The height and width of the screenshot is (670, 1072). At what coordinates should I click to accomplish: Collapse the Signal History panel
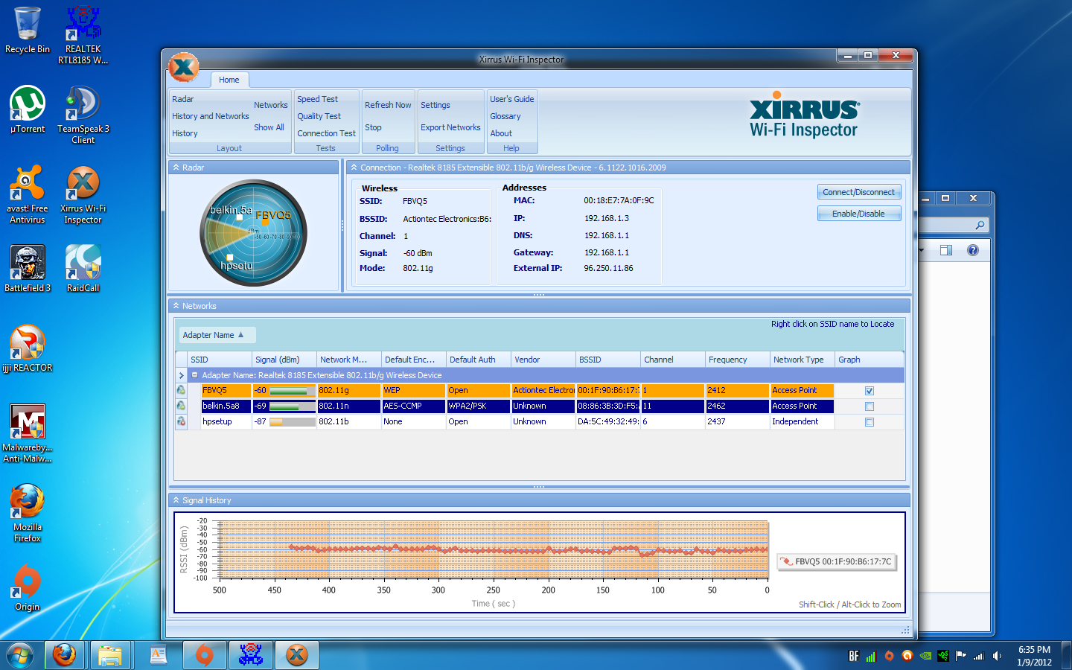[176, 500]
